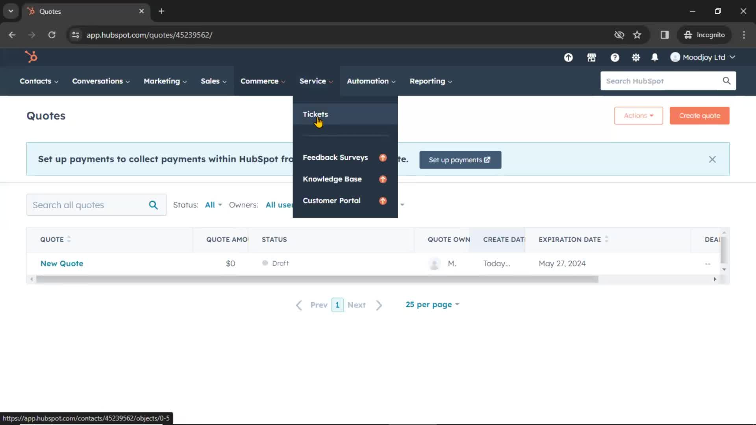Click the May 27, 2024 expiration cell
Viewport: 756px width, 425px height.
(562, 264)
